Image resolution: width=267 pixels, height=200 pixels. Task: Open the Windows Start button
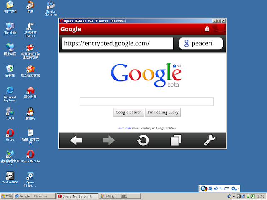(7, 196)
